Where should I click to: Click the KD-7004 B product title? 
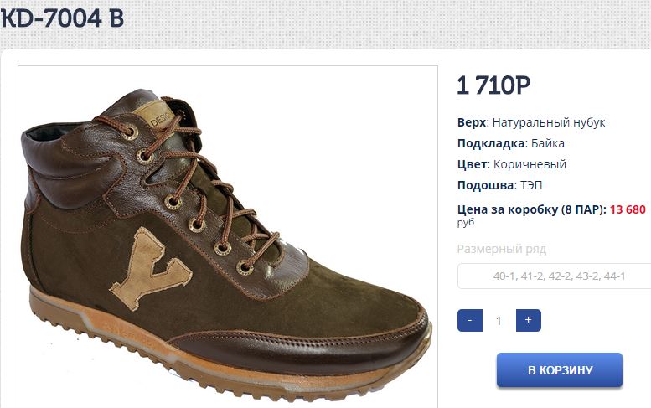tap(62, 18)
